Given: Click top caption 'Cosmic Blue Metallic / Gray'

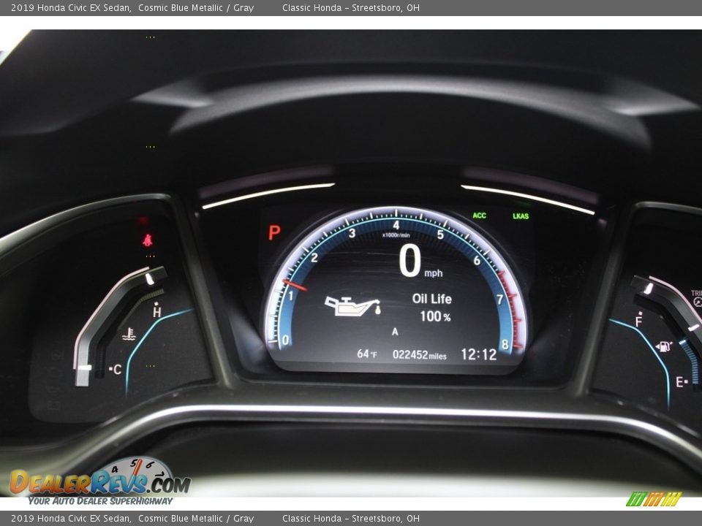Looking at the screenshot, I should point(196,7).
